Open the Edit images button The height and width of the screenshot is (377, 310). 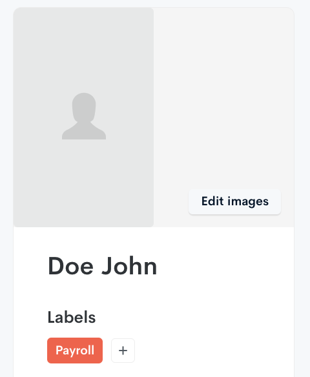click(x=234, y=201)
